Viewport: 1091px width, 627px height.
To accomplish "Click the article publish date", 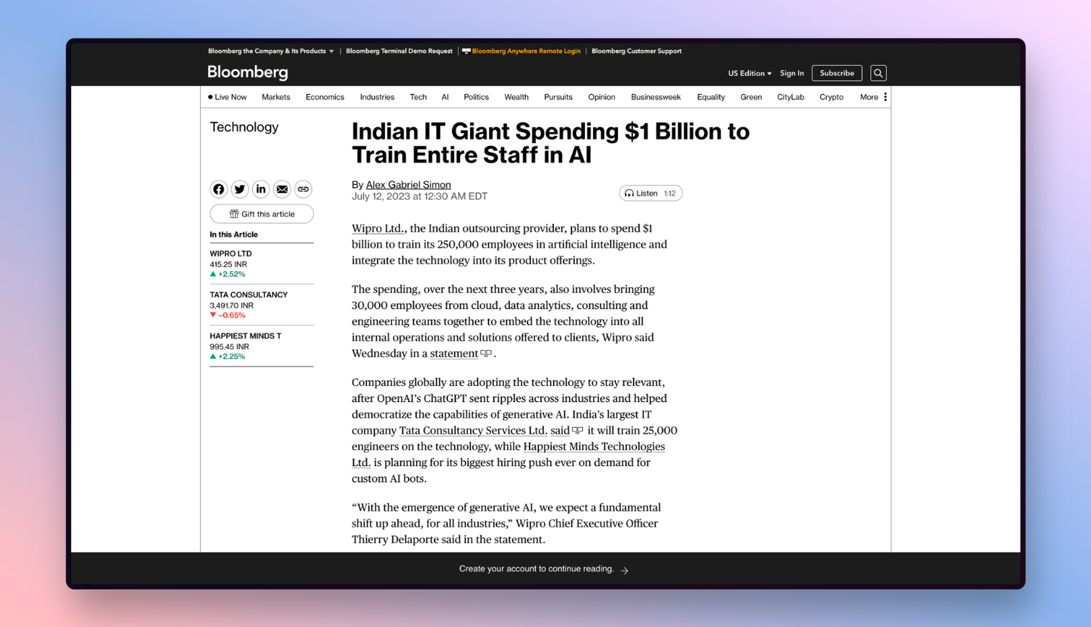I will [x=419, y=197].
